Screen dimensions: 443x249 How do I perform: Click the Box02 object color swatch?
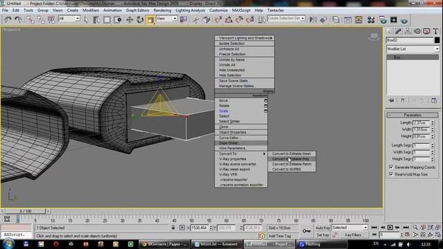437,40
